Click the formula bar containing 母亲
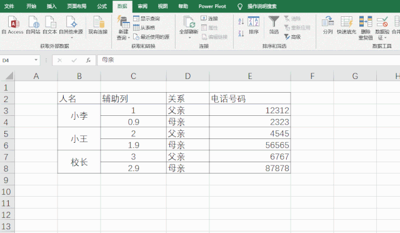This screenshot has width=400, height=233. tap(249, 60)
